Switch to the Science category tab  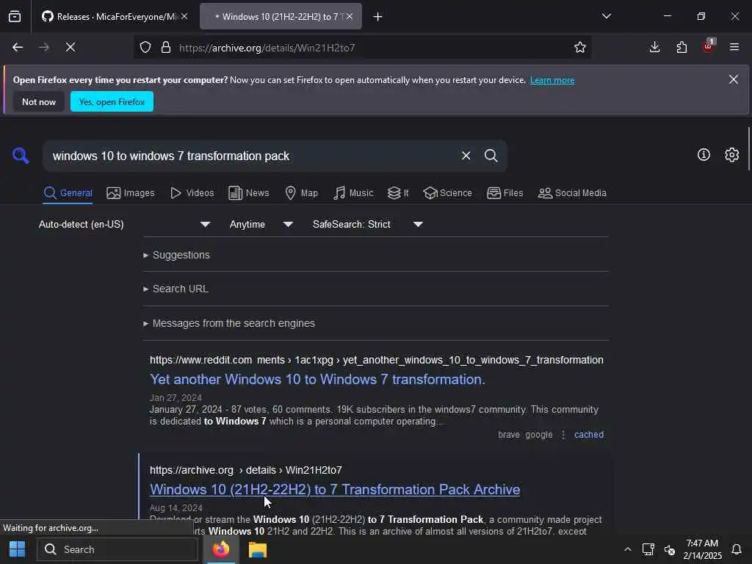point(447,193)
